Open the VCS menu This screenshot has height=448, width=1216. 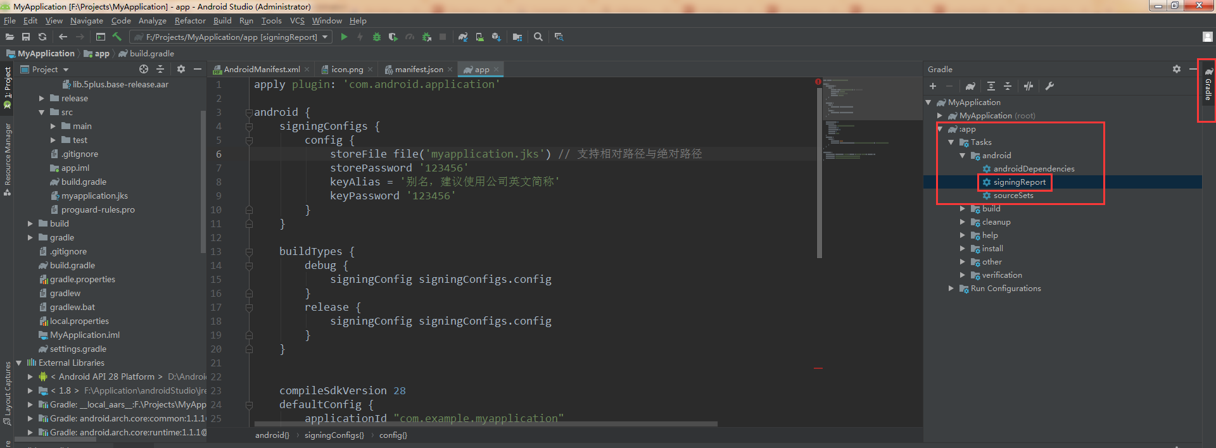click(x=297, y=21)
